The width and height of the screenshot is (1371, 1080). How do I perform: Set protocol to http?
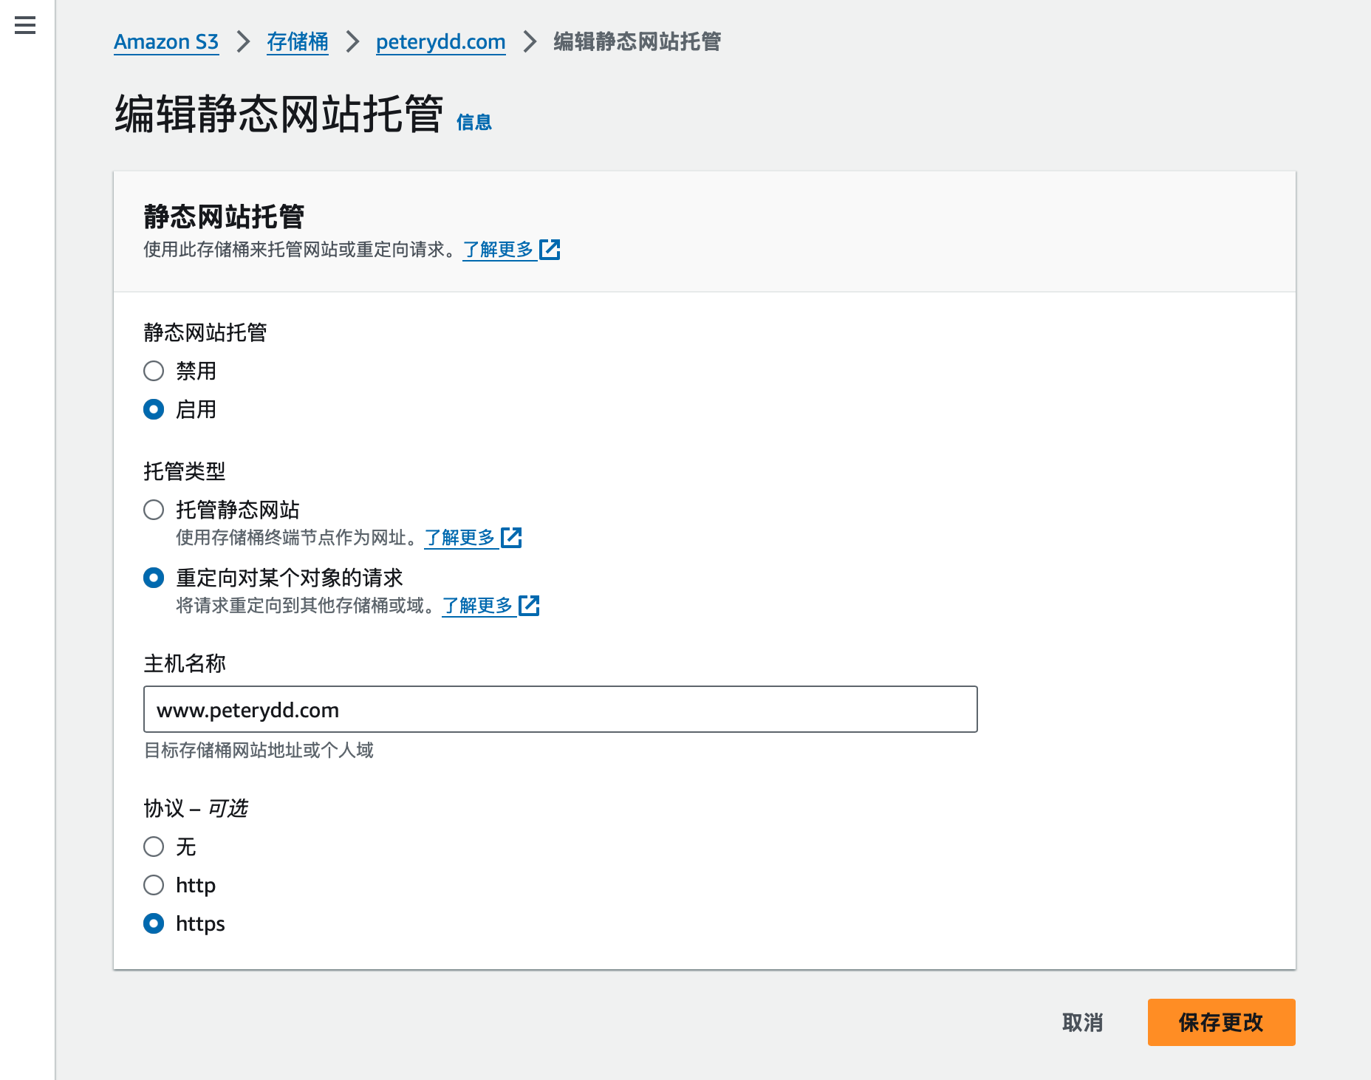click(x=154, y=885)
